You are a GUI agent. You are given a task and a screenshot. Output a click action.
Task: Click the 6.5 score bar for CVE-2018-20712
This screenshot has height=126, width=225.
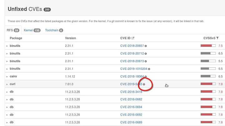208,53
